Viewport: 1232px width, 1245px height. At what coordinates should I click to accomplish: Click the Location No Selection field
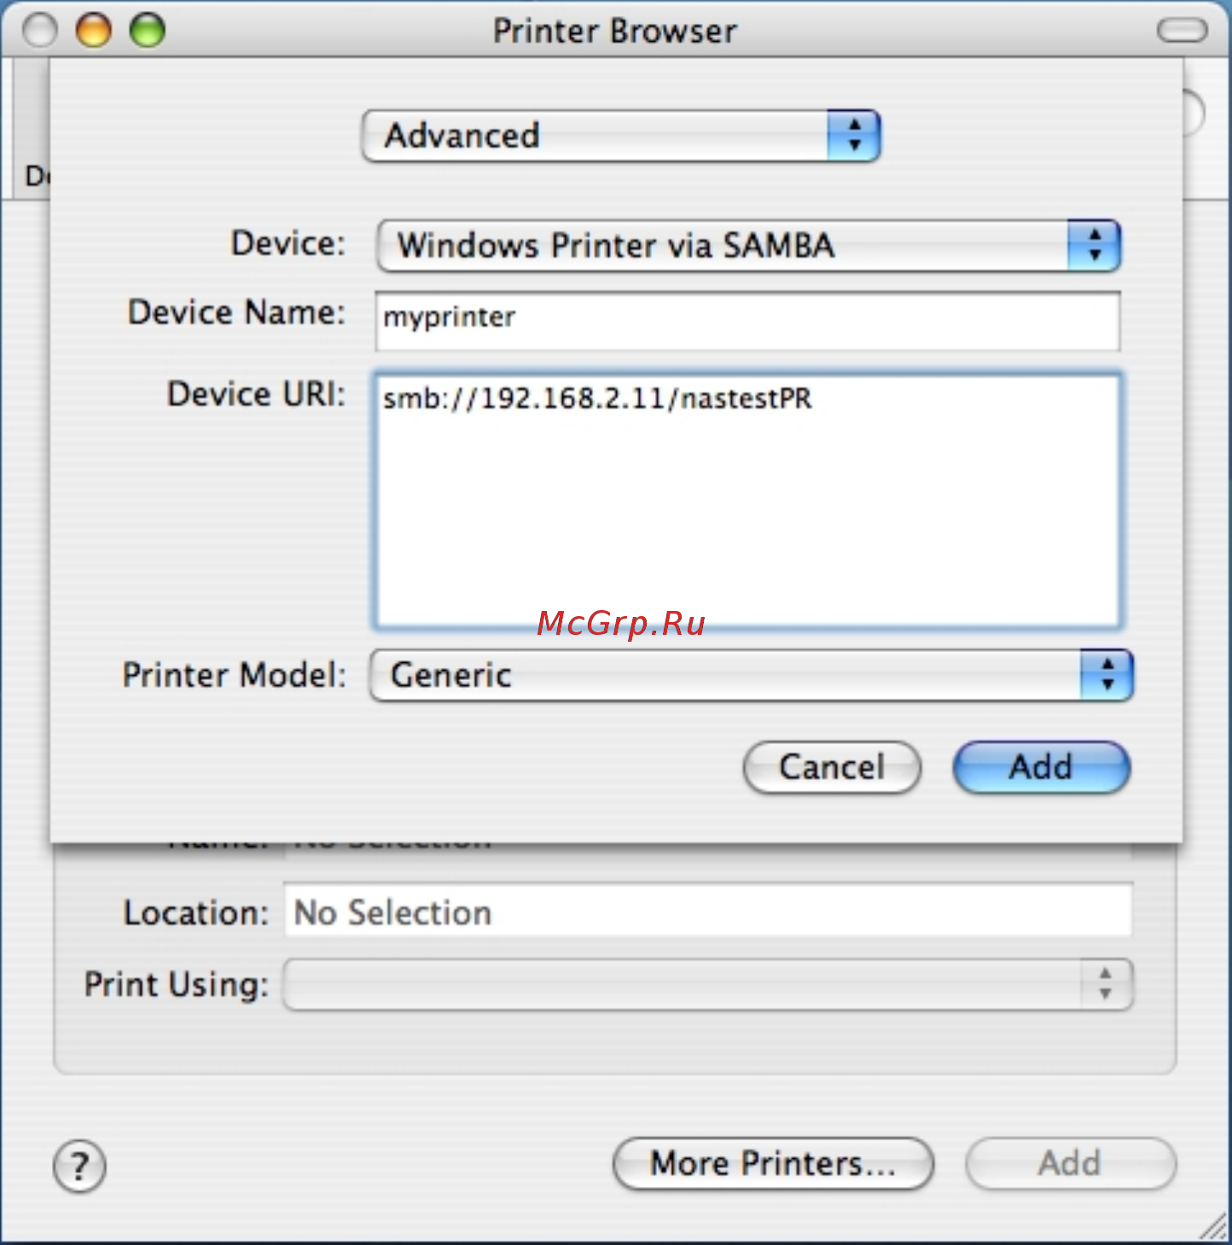coord(708,912)
